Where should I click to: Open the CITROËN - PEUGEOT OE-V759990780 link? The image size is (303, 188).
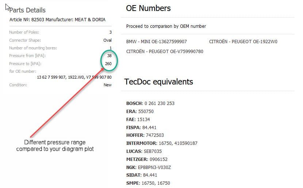point(165,52)
